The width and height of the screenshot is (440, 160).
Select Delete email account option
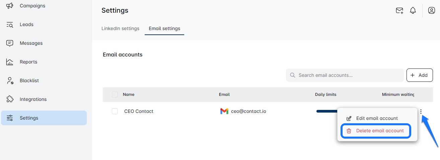(380, 131)
